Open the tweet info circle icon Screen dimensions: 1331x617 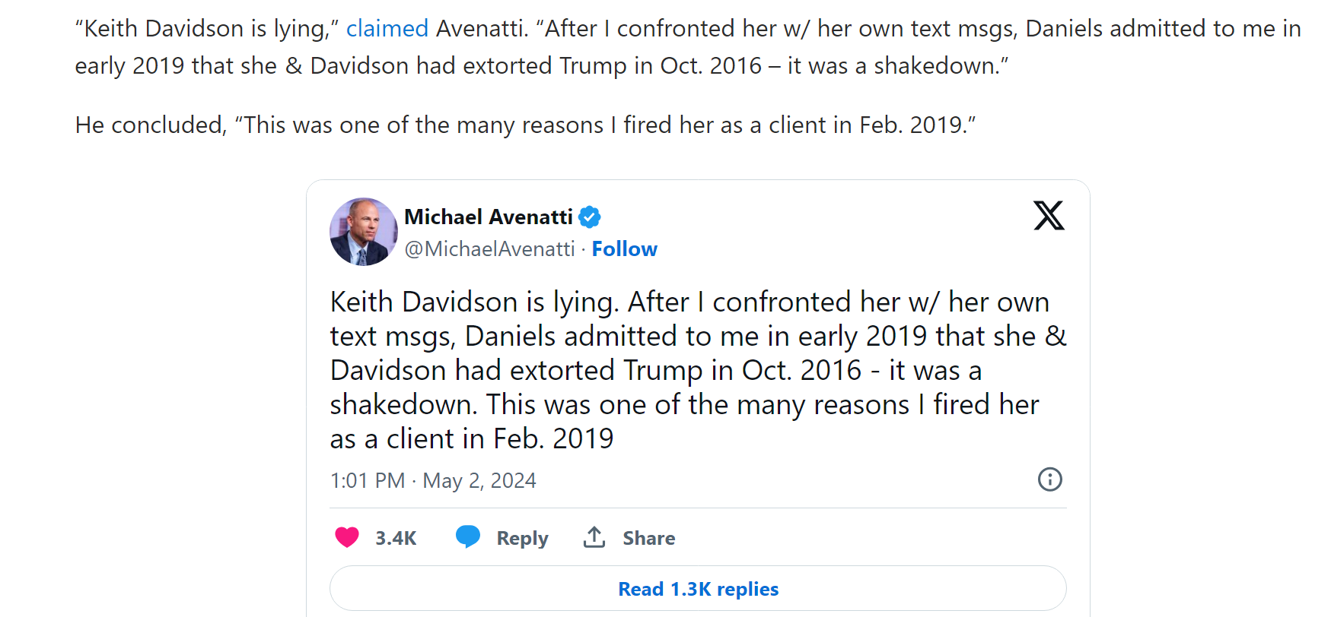1050,479
